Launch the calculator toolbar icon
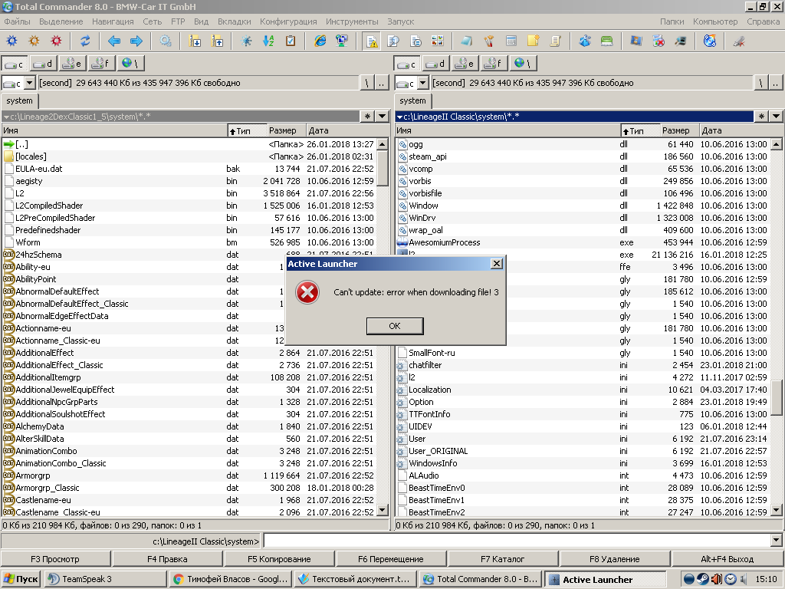This screenshot has width=785, height=589. (x=511, y=41)
